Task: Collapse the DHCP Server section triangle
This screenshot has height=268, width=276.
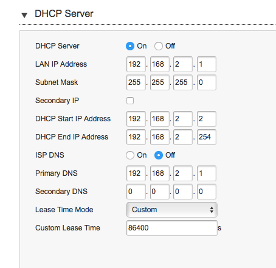Action: 24,15
